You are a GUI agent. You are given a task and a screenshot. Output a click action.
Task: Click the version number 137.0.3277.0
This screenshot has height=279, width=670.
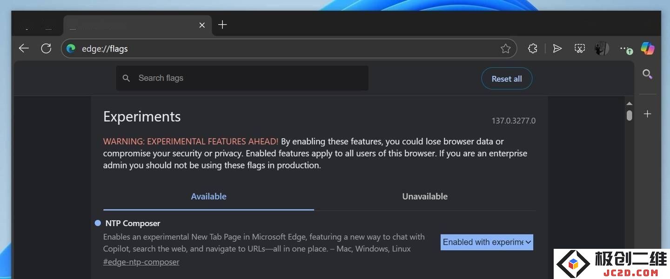point(514,121)
